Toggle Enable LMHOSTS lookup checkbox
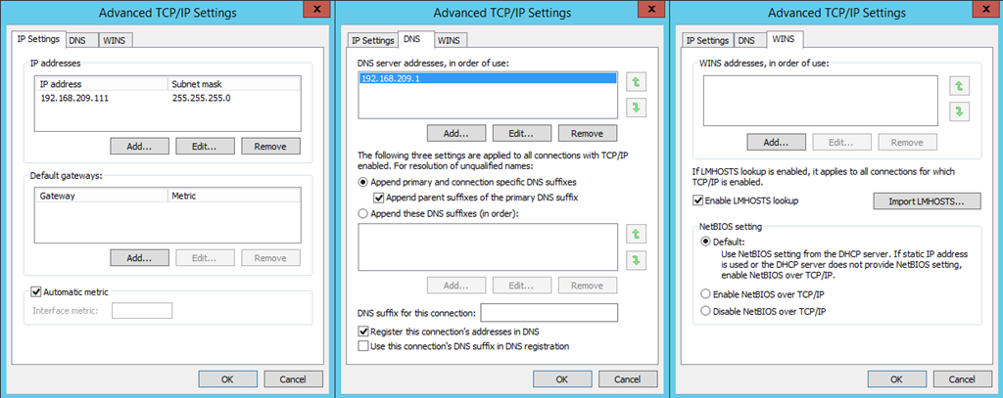Image resolution: width=1003 pixels, height=398 pixels. click(697, 200)
